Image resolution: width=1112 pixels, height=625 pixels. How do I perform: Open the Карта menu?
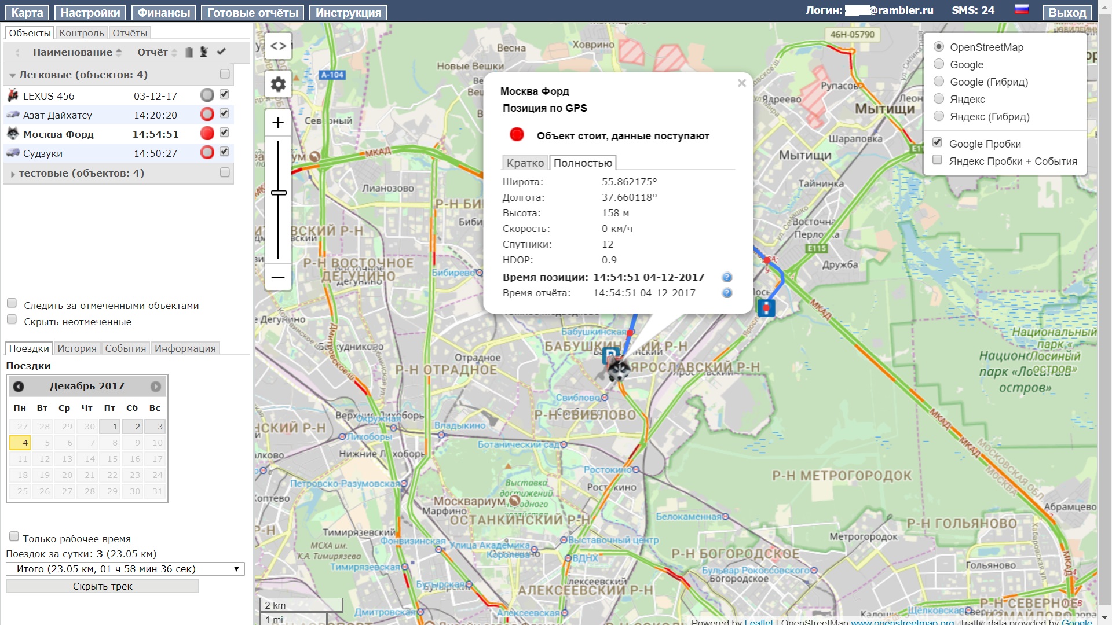pos(27,13)
